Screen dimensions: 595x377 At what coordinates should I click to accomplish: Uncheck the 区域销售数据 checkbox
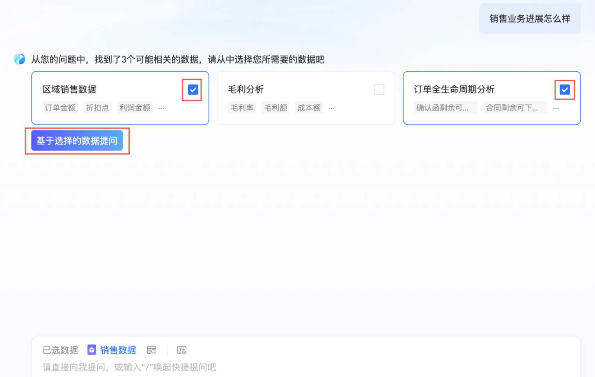tap(193, 90)
